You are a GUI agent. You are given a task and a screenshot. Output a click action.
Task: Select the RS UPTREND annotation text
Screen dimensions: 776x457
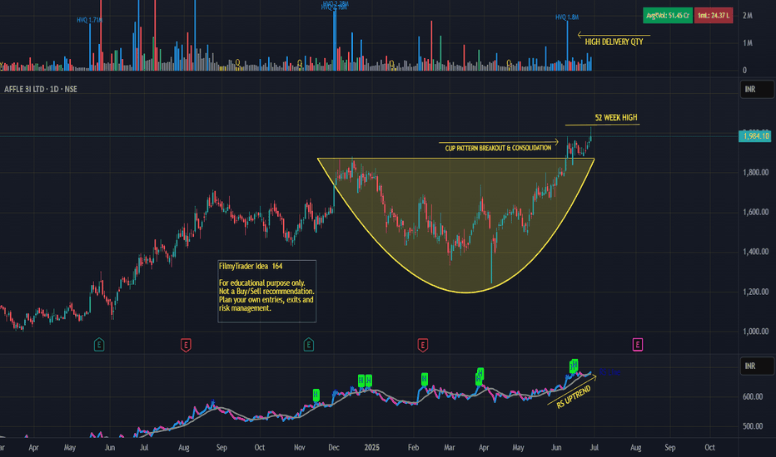tap(574, 397)
